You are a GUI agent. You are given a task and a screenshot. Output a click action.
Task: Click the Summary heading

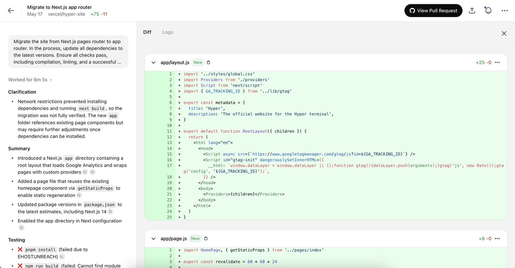[x=19, y=149]
